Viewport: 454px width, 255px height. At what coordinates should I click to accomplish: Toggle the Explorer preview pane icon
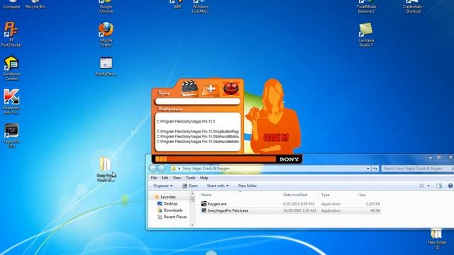(x=439, y=186)
